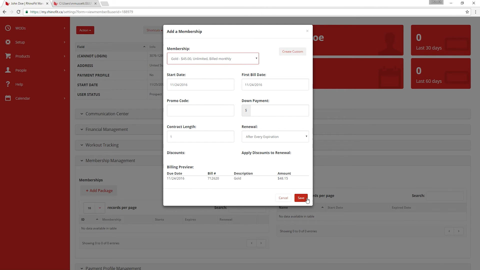
Task: Open the records per page dropdown
Action: point(94,208)
